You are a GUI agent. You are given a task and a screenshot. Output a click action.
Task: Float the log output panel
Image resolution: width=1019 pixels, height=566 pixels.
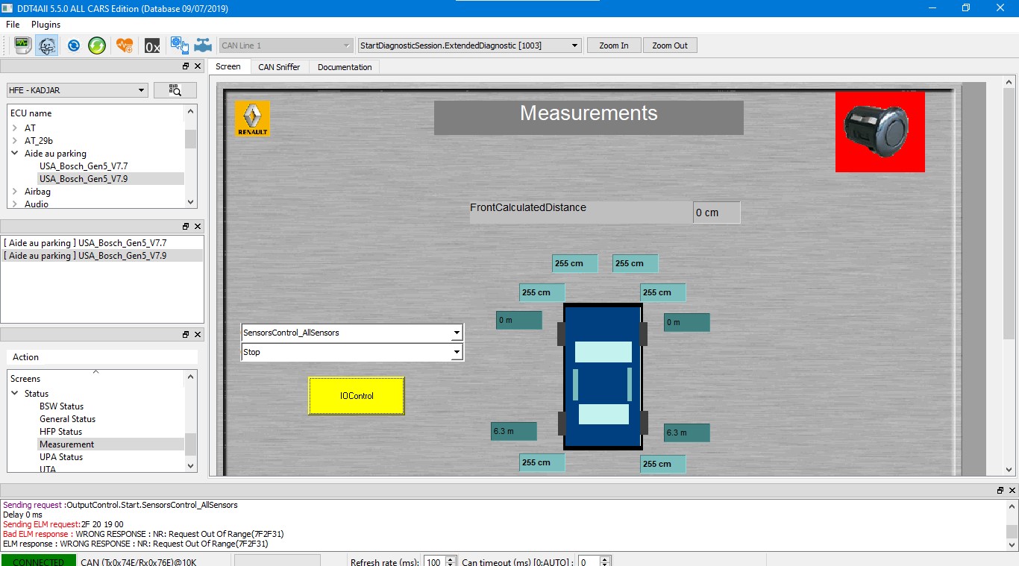coord(1000,490)
